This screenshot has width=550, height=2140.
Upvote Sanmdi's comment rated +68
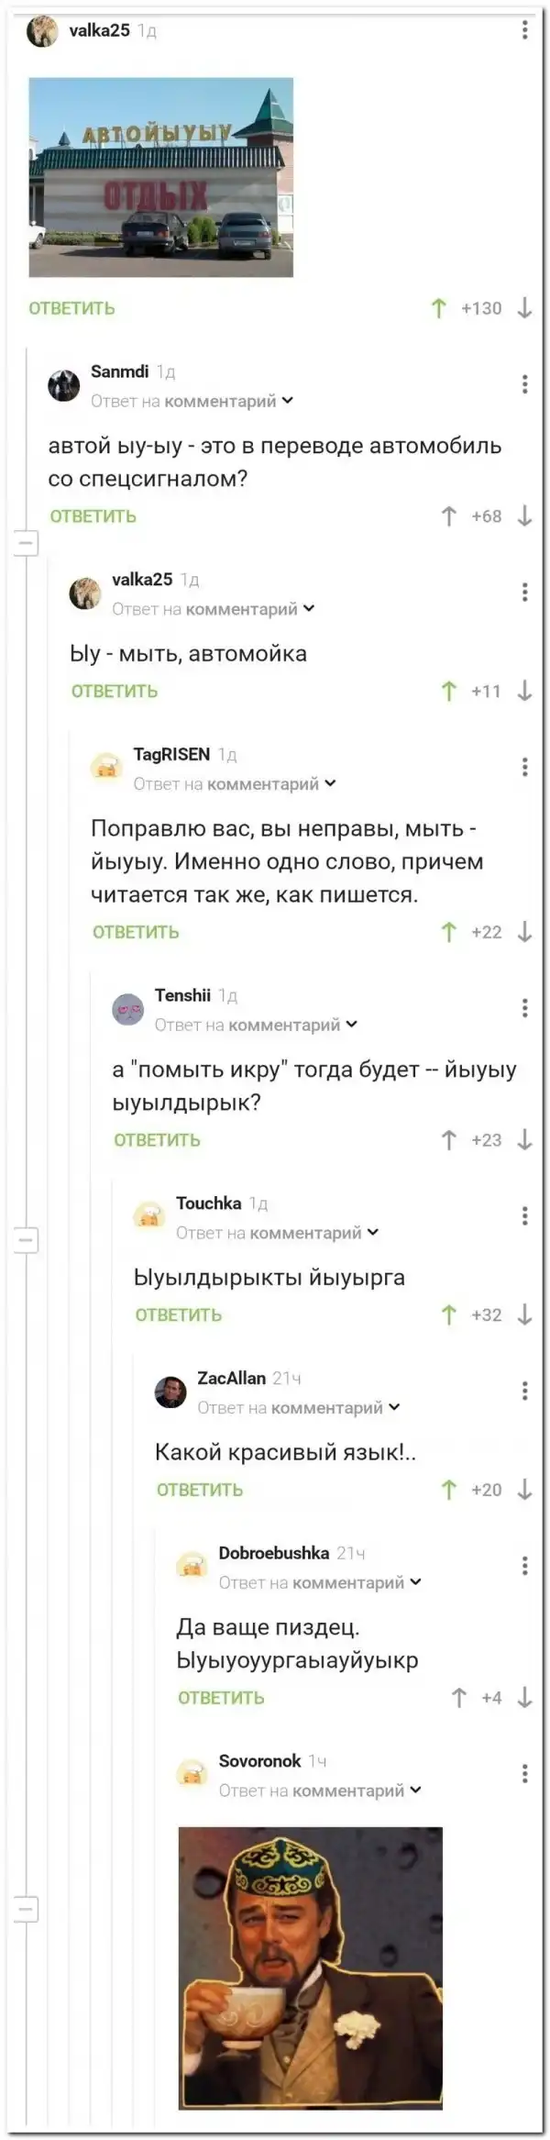(448, 516)
